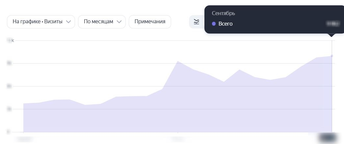Click the chevron beside "По месяцам"

119,22
